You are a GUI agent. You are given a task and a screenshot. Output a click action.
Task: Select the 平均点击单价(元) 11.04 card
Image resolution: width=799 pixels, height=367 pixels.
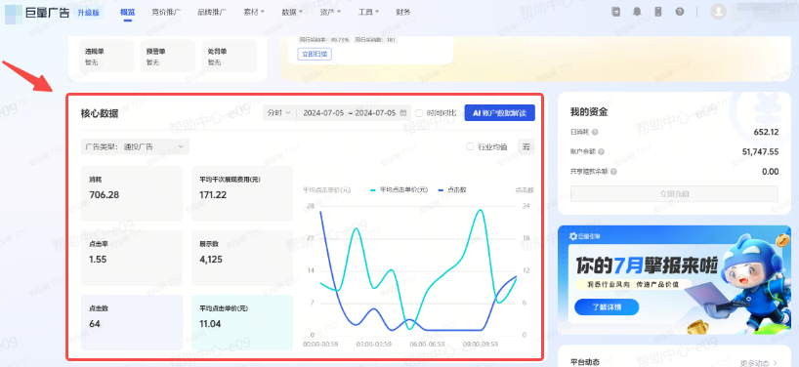(242, 322)
